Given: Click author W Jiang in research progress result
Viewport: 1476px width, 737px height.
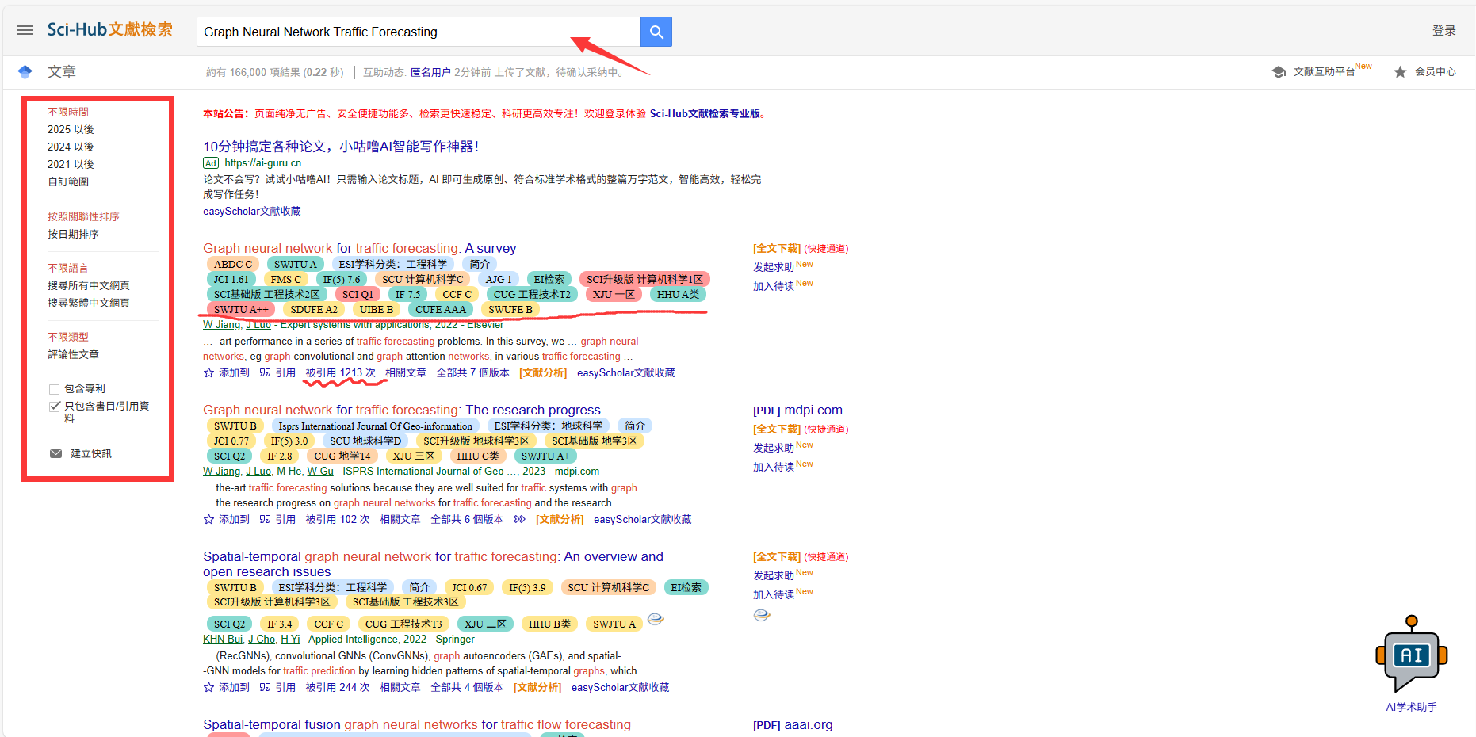Looking at the screenshot, I should 221,471.
